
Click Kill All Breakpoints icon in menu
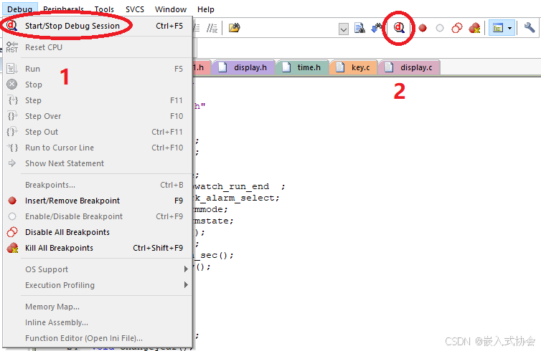point(12,248)
